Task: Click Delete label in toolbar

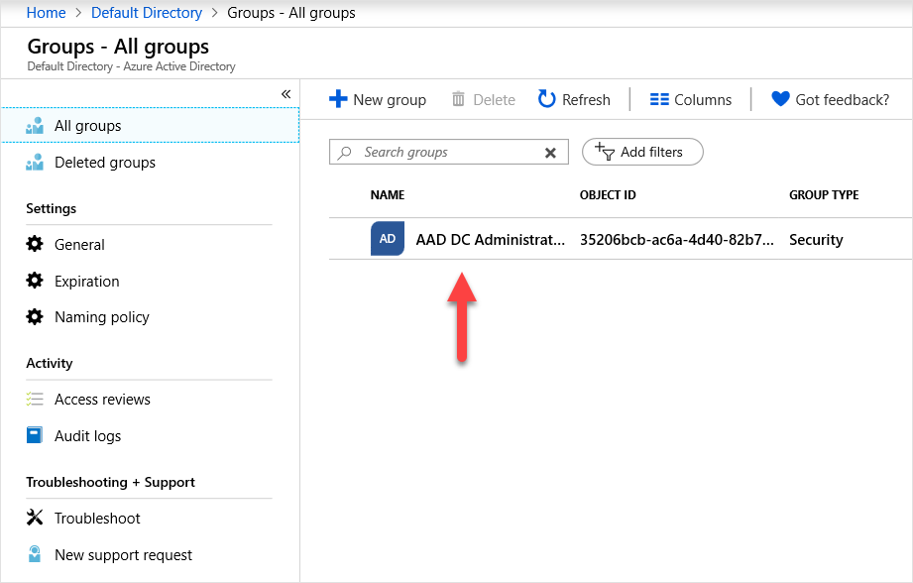Action: (495, 100)
